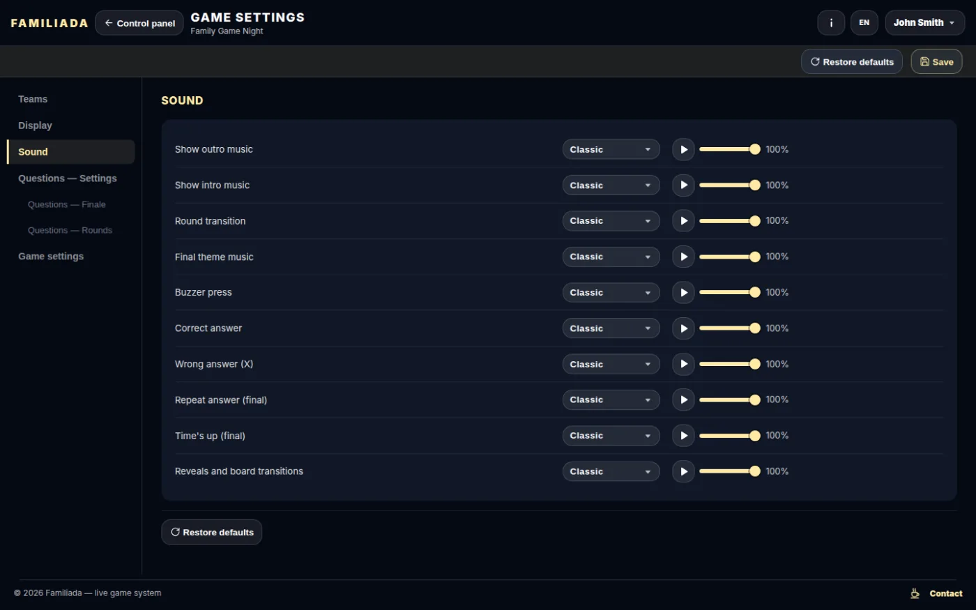Viewport: 976px width, 610px height.
Task: Click the coffee cup icon near Contact
Action: pos(915,594)
